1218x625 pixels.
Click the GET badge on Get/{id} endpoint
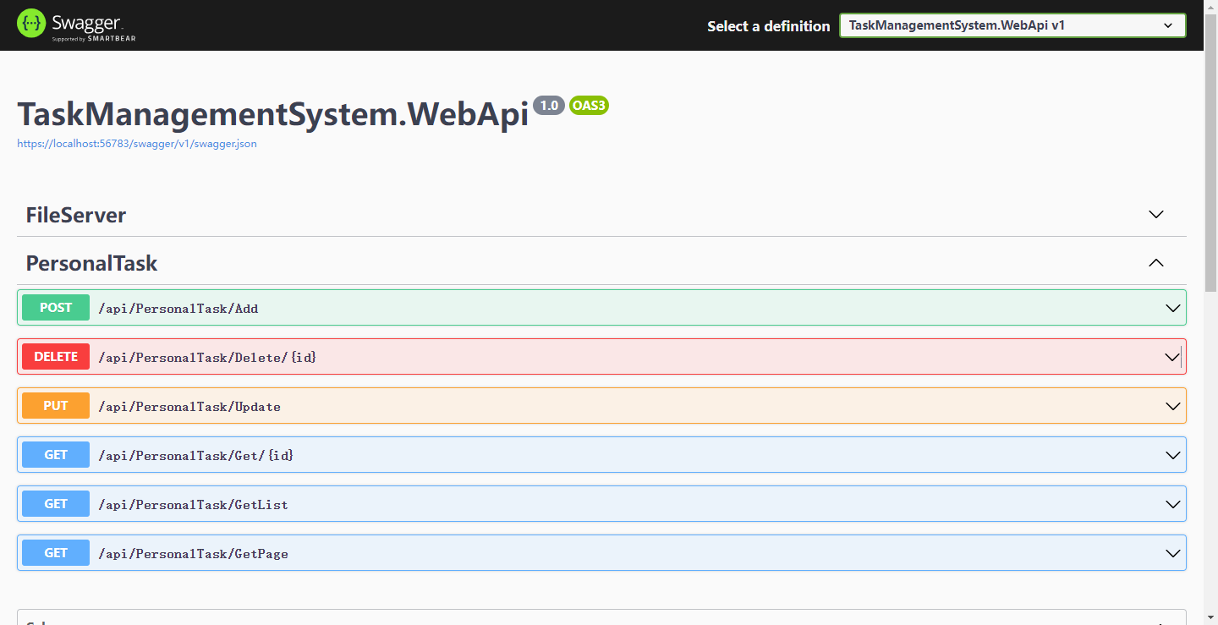[55, 454]
